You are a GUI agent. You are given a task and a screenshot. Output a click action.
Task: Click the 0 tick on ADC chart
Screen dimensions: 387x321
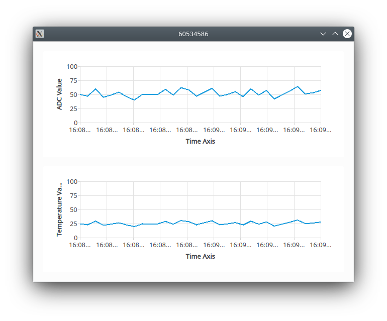tap(75, 123)
